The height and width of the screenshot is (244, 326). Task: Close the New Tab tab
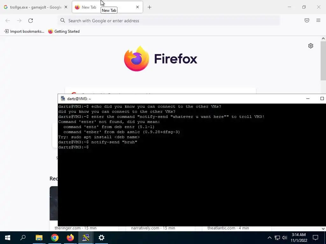[138, 7]
